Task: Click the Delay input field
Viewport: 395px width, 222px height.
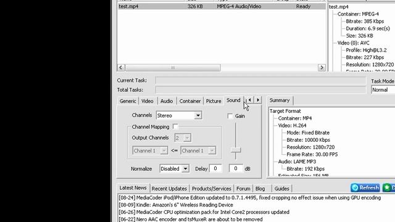Action: point(215,168)
